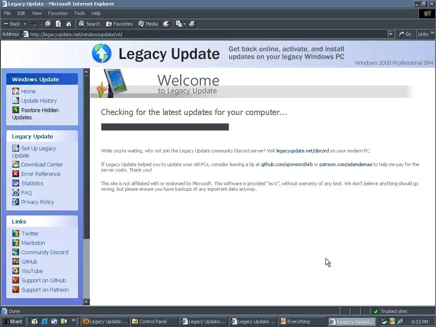This screenshot has height=327, width=436.
Task: Open the Mail button dropdown arrow
Action: (x=184, y=24)
